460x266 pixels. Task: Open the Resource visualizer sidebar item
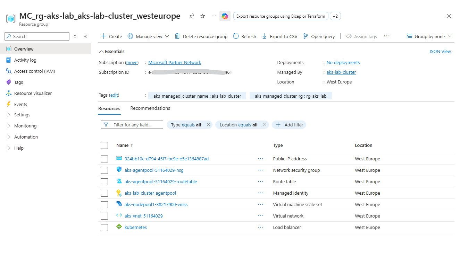33,93
